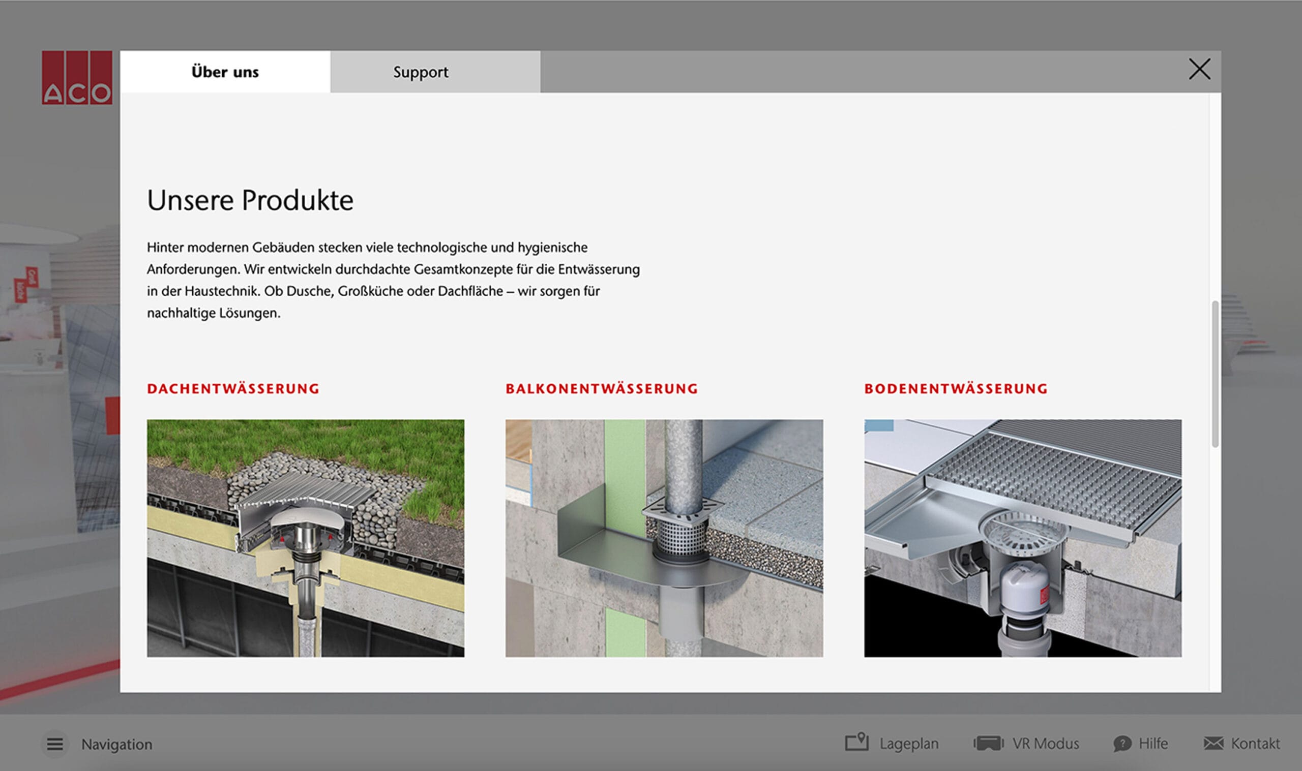Click the green roof drainage thumbnail
Image resolution: width=1302 pixels, height=771 pixels.
306,538
